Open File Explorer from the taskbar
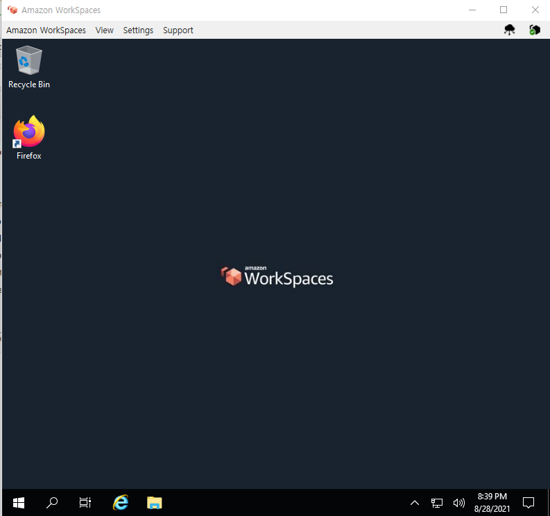The width and height of the screenshot is (550, 516). 155,503
